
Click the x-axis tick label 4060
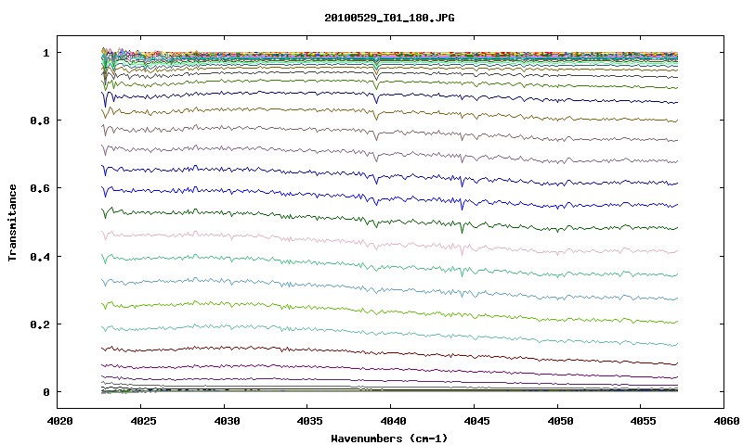click(726, 421)
